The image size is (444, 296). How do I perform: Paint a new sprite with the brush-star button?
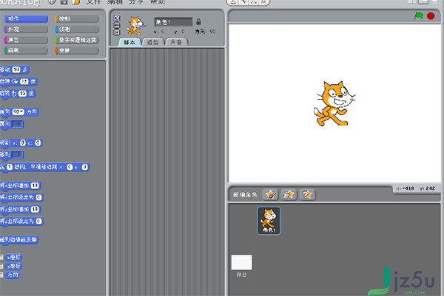pos(270,195)
